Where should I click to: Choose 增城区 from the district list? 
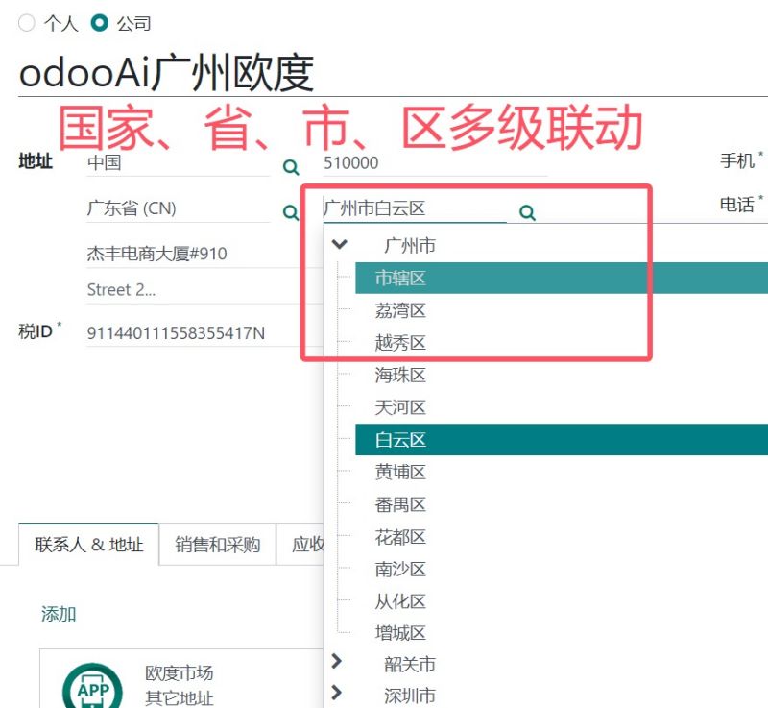400,633
